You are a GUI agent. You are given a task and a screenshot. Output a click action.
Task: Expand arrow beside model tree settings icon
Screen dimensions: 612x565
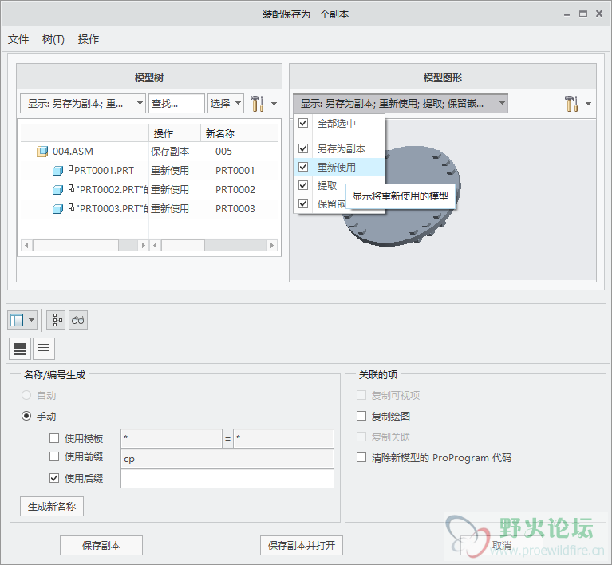(x=274, y=104)
